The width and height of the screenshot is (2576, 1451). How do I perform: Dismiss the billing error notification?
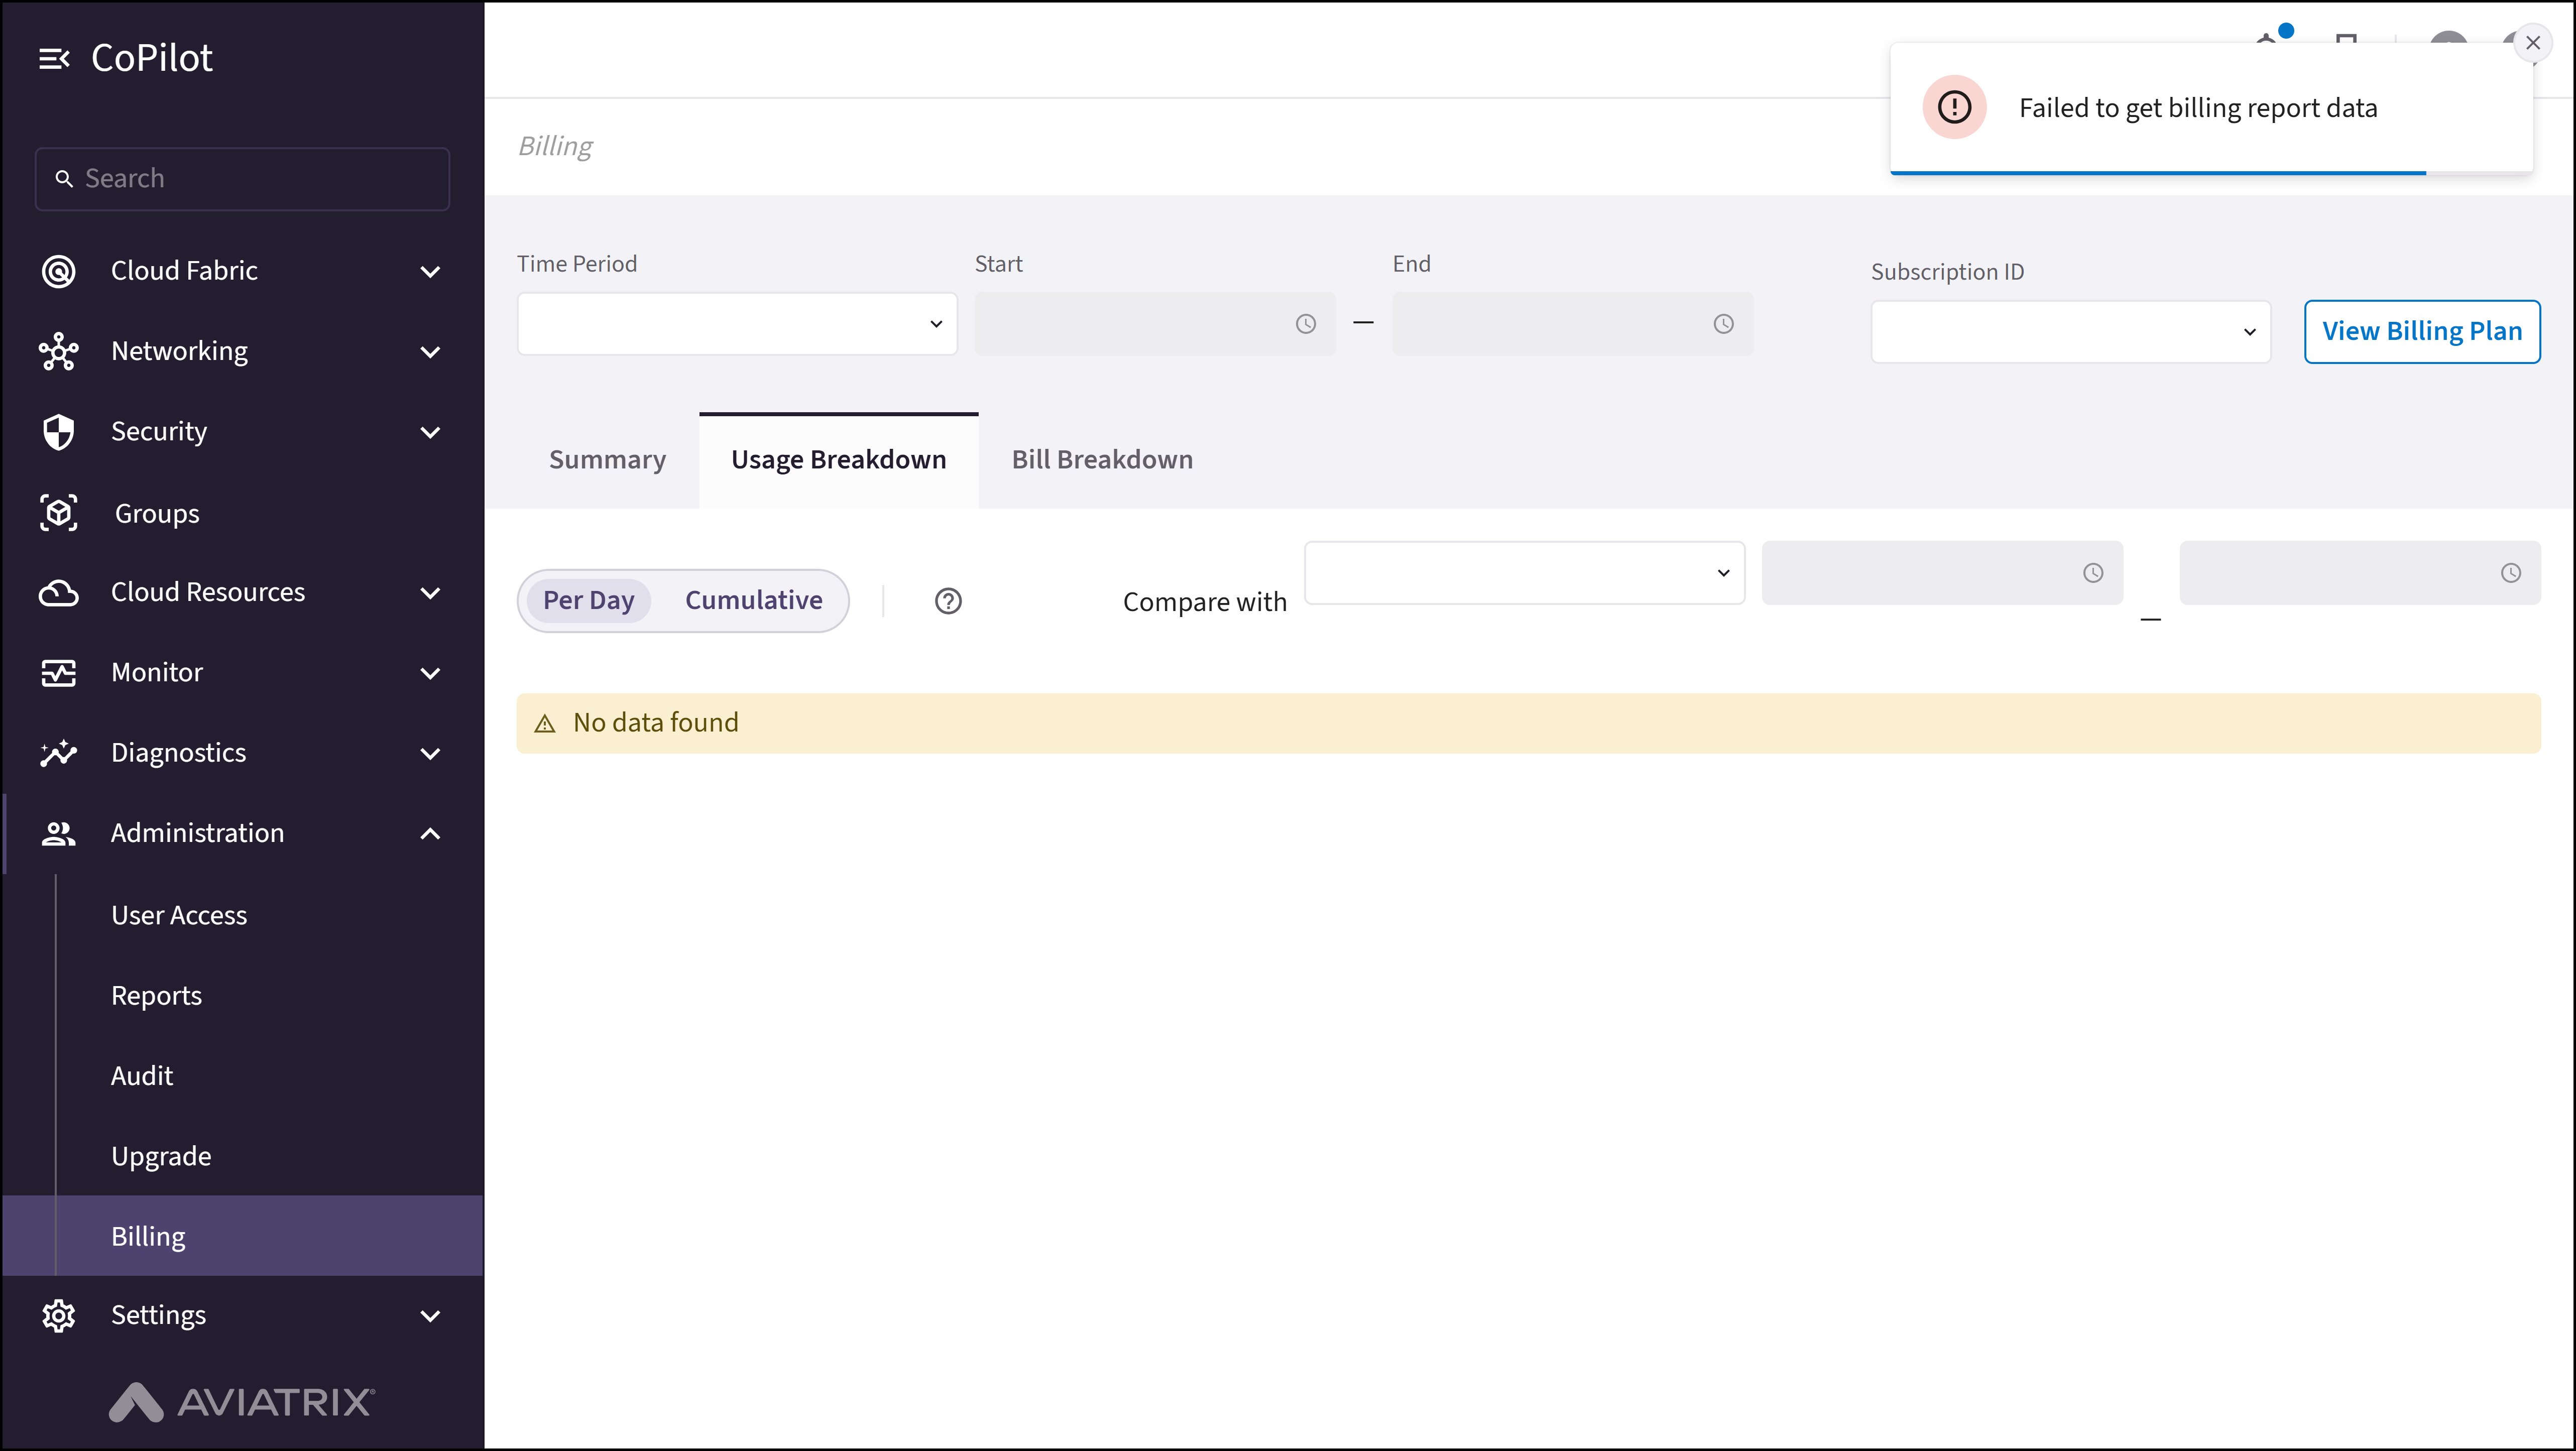coord(2532,43)
